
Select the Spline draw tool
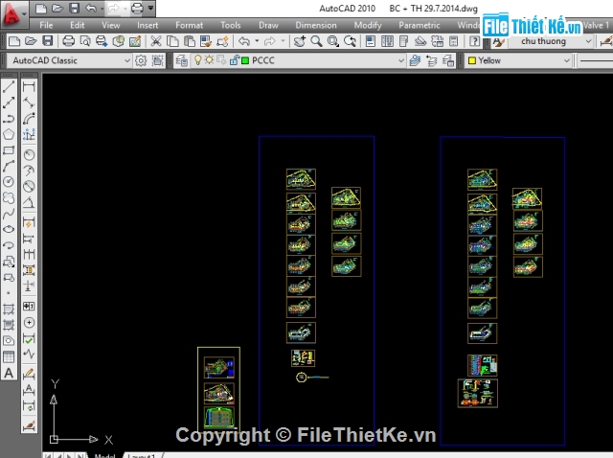click(x=9, y=214)
